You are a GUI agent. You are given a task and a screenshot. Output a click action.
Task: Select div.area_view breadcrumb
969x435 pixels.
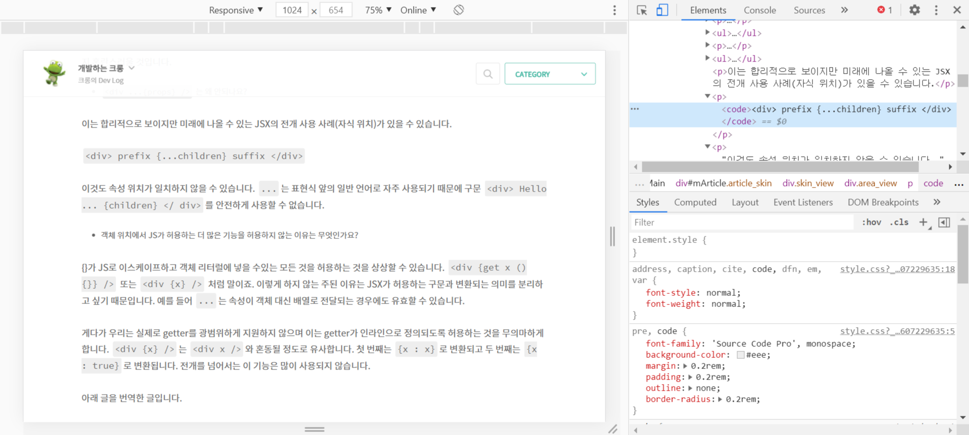[x=871, y=183]
